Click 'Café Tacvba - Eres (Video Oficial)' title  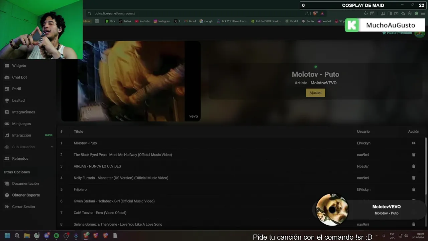[x=100, y=213]
